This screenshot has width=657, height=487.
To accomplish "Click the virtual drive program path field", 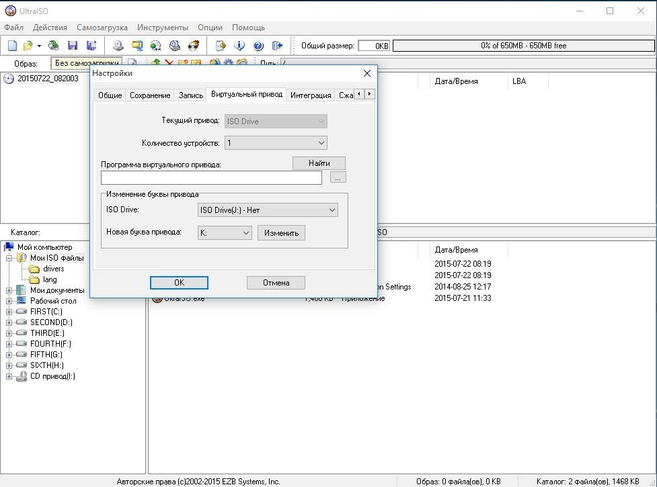I will tap(211, 177).
